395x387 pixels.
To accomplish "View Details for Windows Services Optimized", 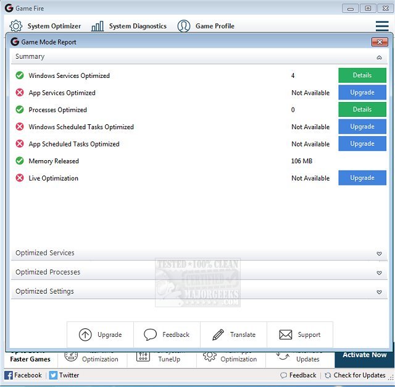I will click(362, 75).
